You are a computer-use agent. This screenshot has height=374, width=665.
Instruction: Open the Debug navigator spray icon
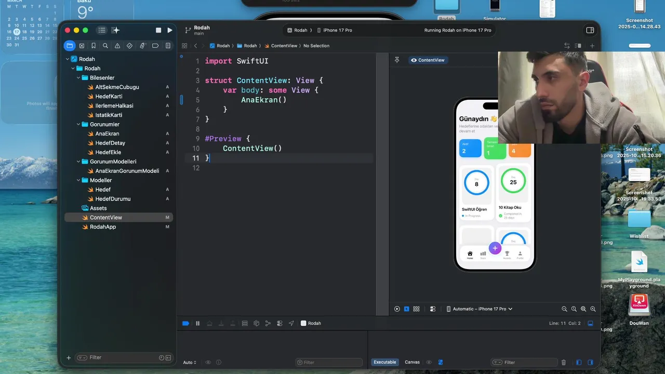(142, 46)
